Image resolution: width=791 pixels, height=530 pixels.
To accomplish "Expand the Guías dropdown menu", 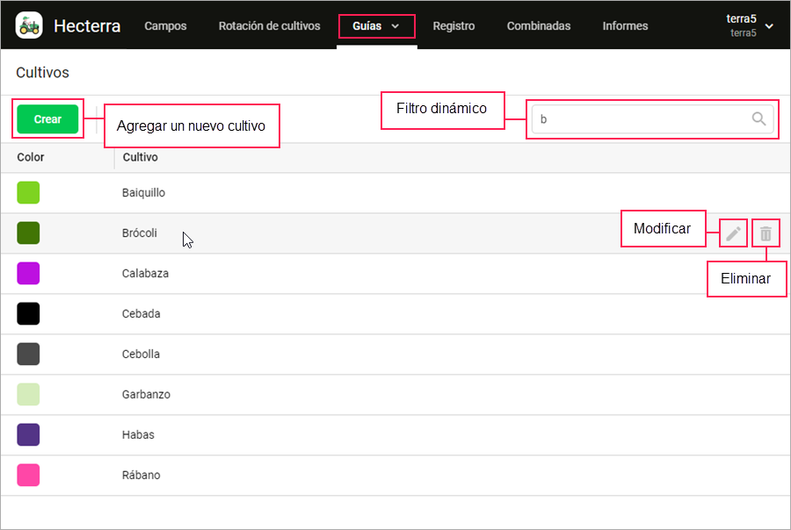I will point(376,26).
